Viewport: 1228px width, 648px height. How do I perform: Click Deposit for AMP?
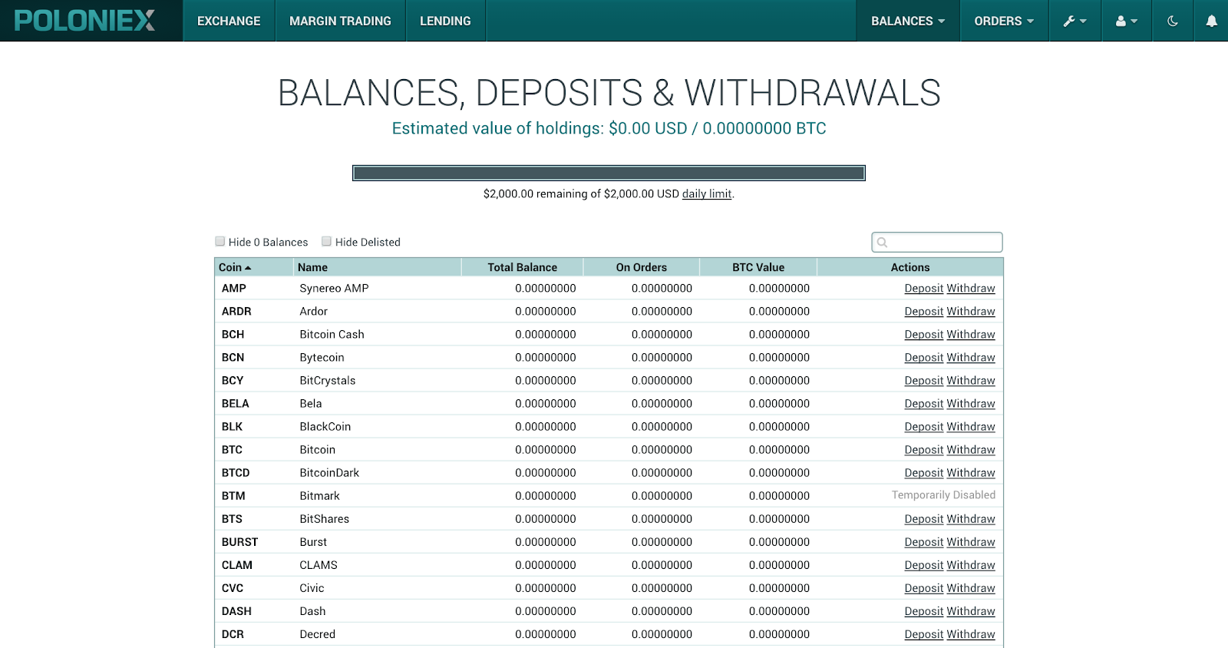point(923,288)
